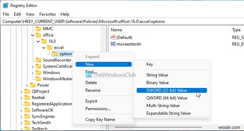Viewport: 244px width, 131px height.
Task: Click the WindowsMedia folder icon
Action: [x=38, y=79]
